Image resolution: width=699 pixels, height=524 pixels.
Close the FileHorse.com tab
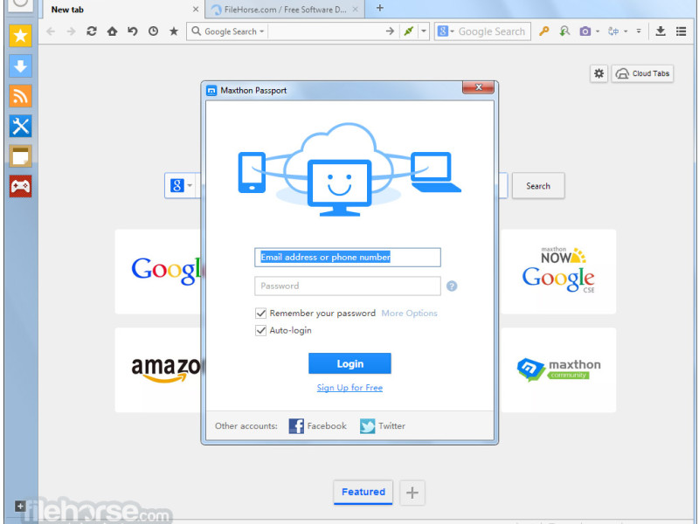point(356,10)
